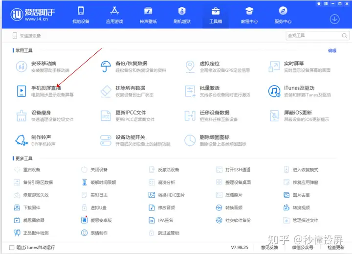Click the 爱思助手 logo
This screenshot has height=254, width=352.
33,15
